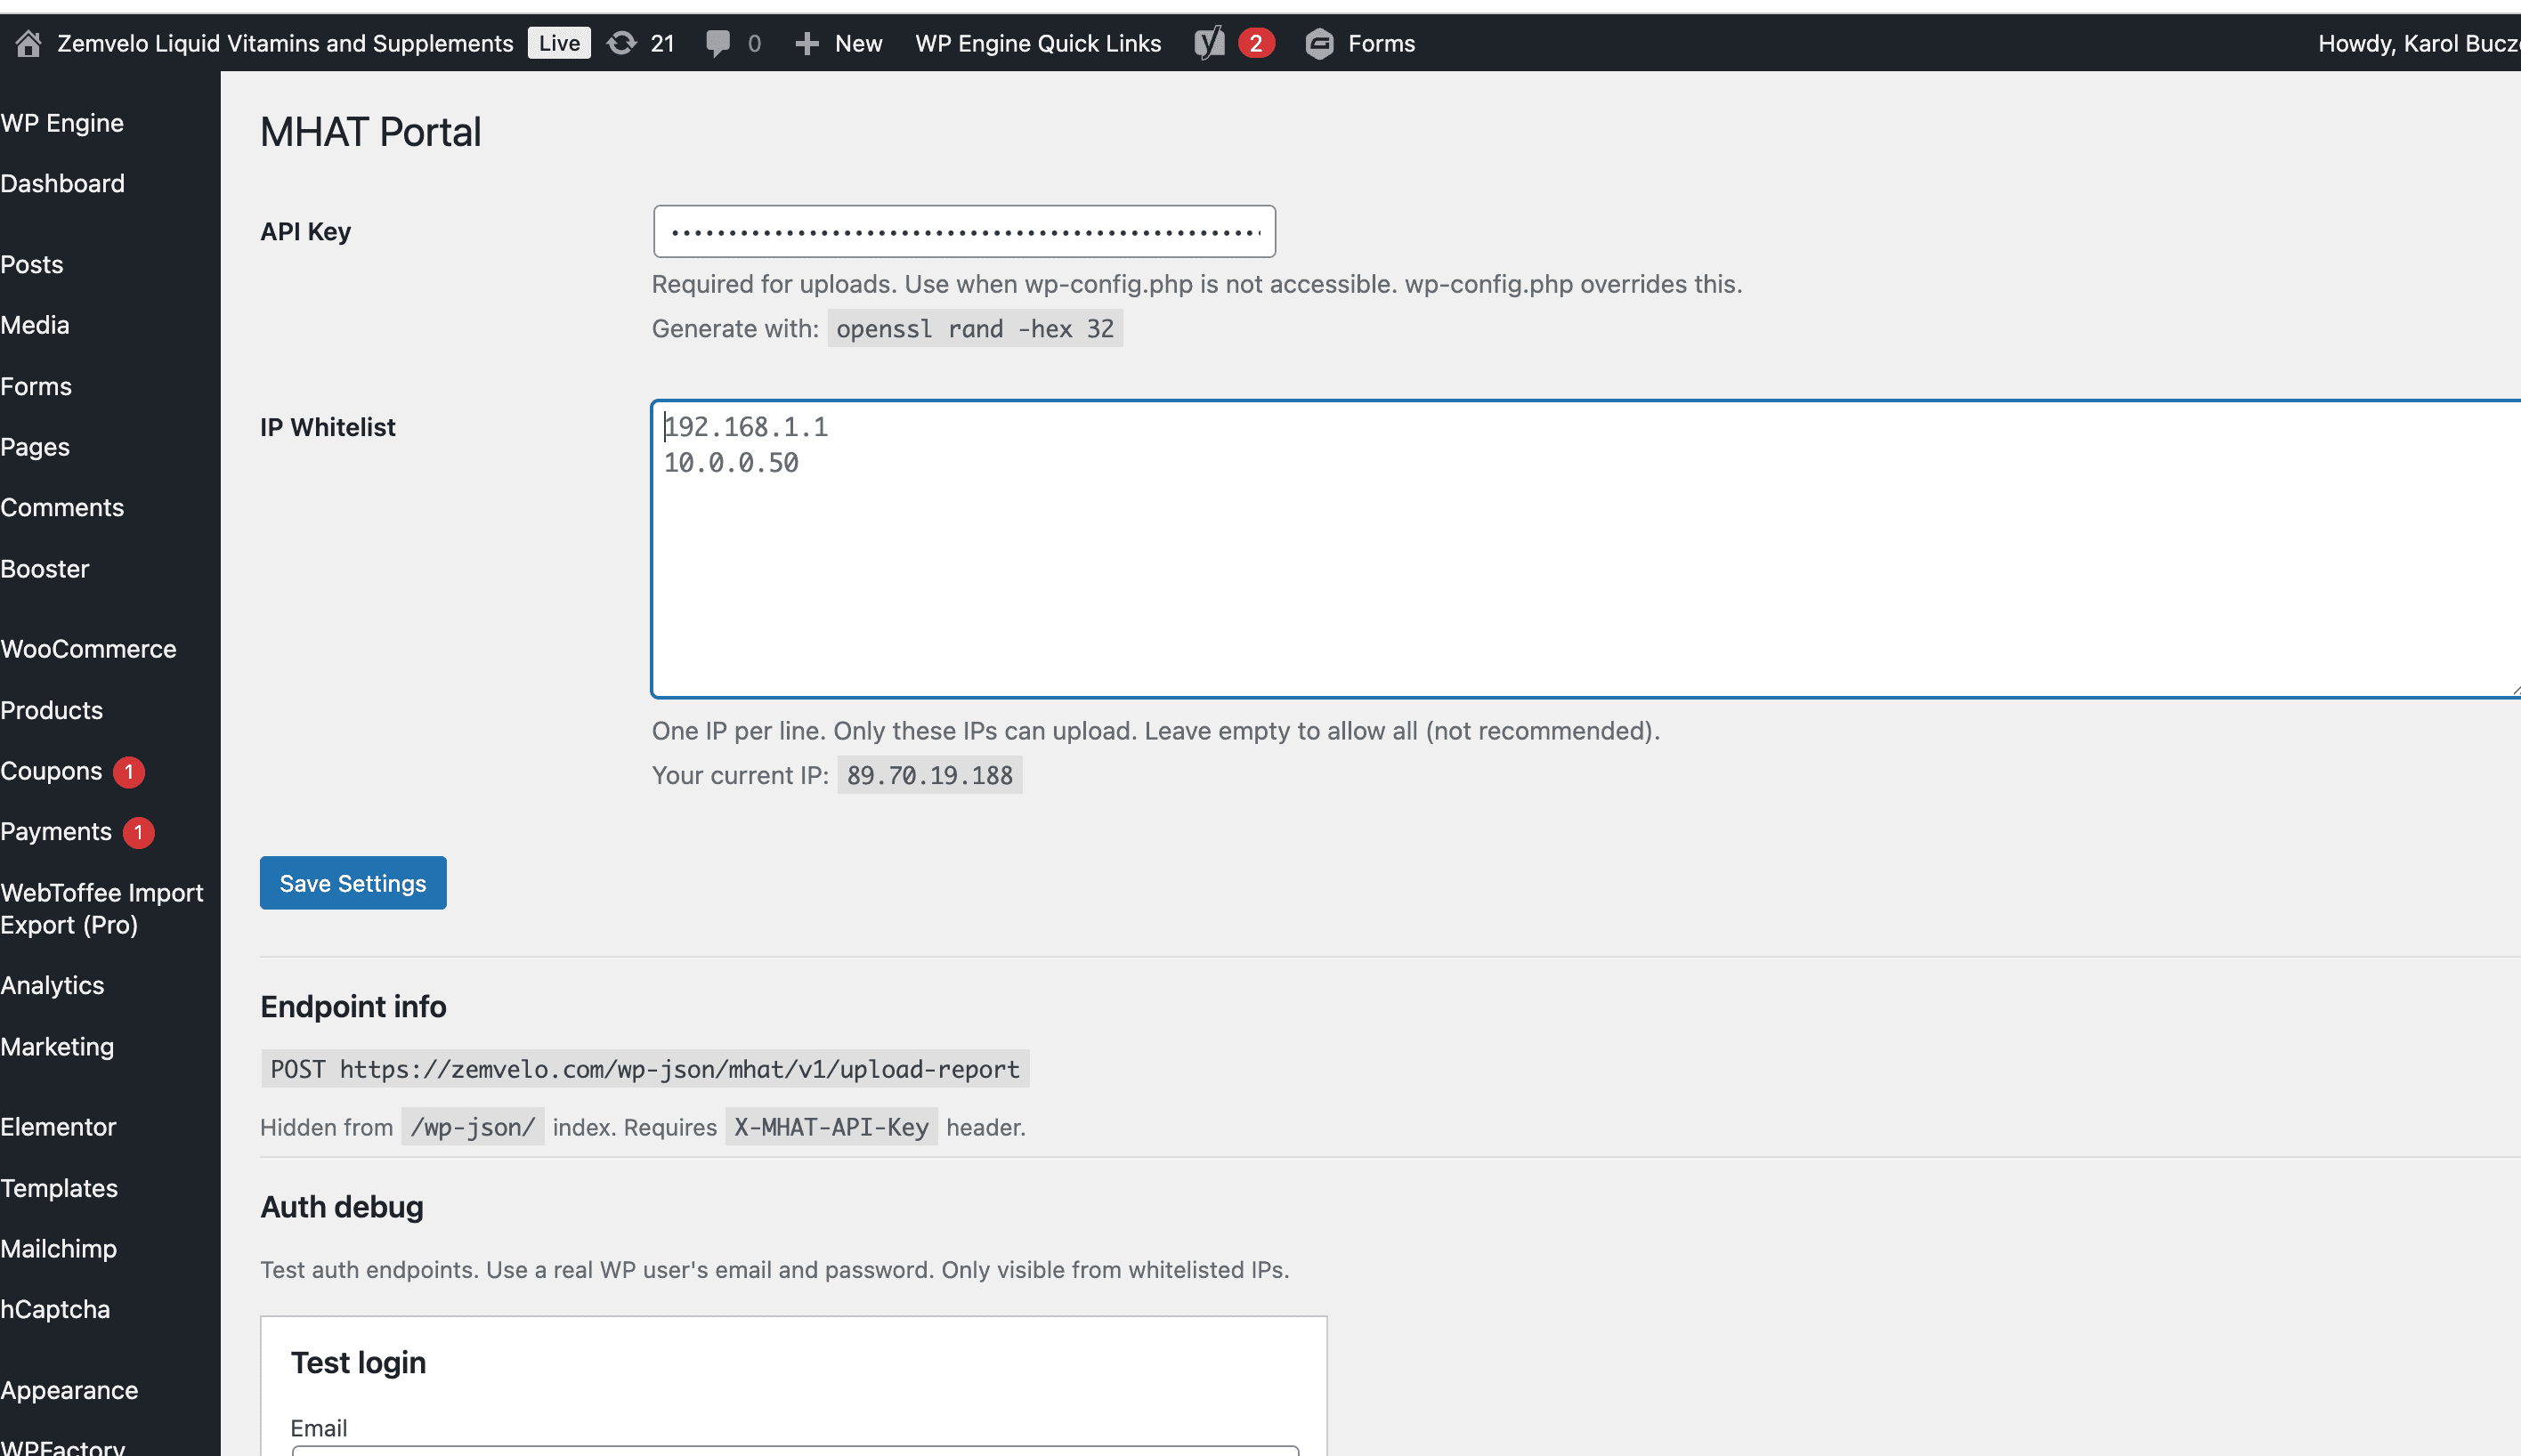The image size is (2521, 1456).
Task: Focus the API Key field
Action: (963, 232)
